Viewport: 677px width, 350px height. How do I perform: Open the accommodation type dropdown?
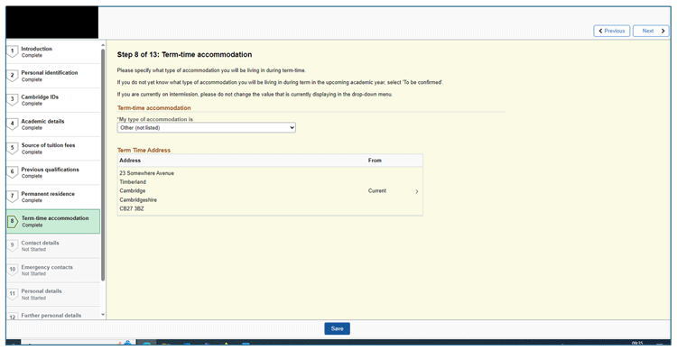tap(207, 128)
